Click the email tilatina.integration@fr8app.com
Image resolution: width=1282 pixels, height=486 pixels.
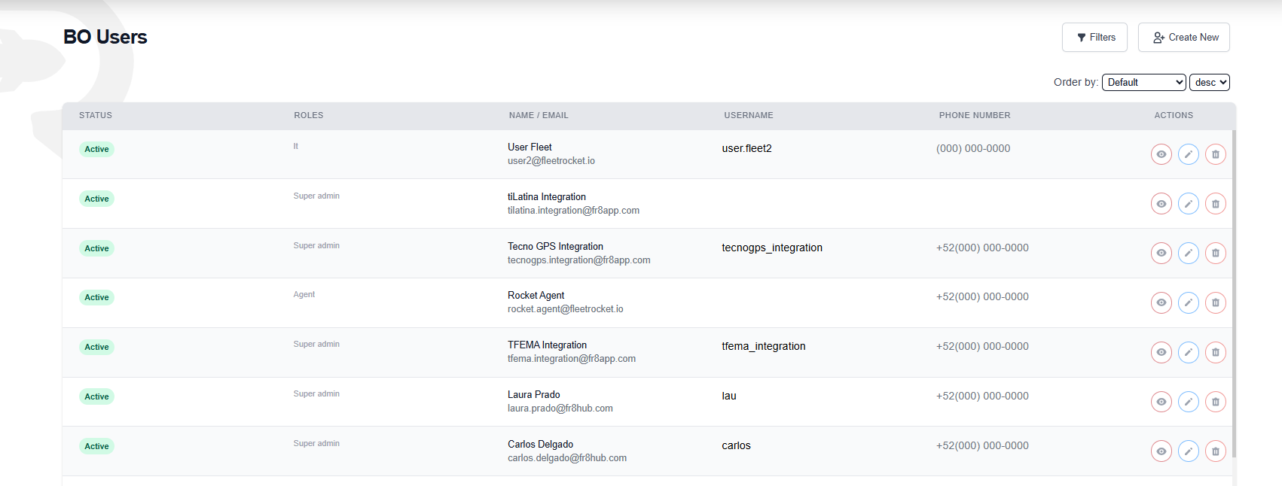click(573, 211)
